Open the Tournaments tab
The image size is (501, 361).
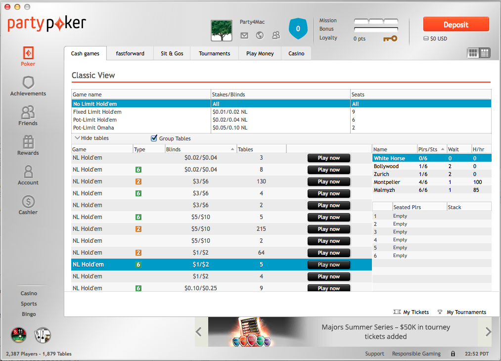pyautogui.click(x=214, y=53)
